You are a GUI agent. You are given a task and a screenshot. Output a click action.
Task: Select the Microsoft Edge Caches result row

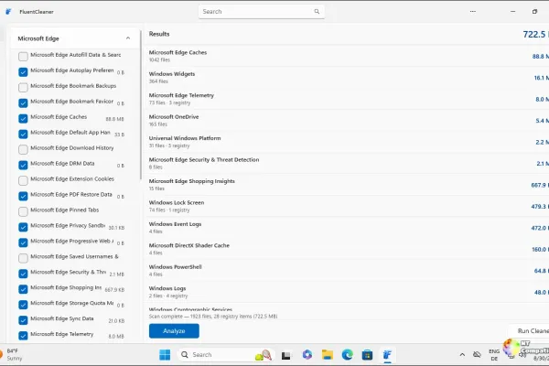(x=349, y=56)
